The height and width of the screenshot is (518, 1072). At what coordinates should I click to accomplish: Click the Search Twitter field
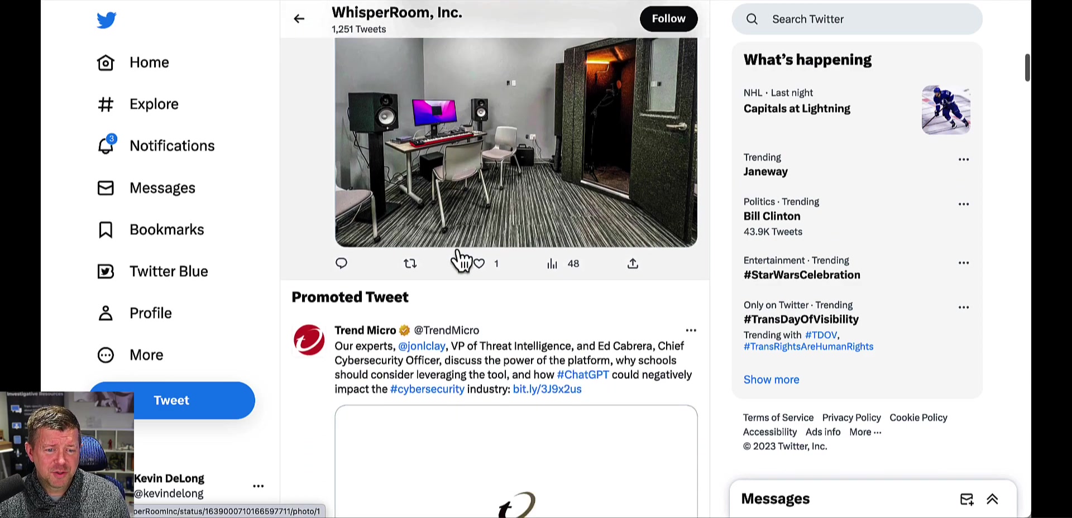pyautogui.click(x=857, y=19)
